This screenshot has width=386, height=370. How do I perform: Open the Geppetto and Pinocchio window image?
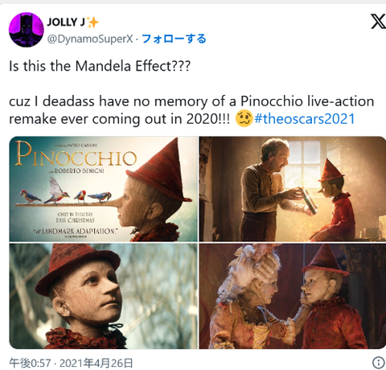click(293, 189)
